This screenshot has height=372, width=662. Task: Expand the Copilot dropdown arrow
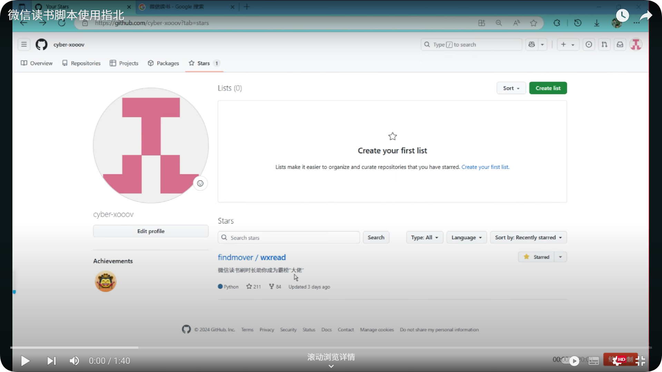click(543, 44)
